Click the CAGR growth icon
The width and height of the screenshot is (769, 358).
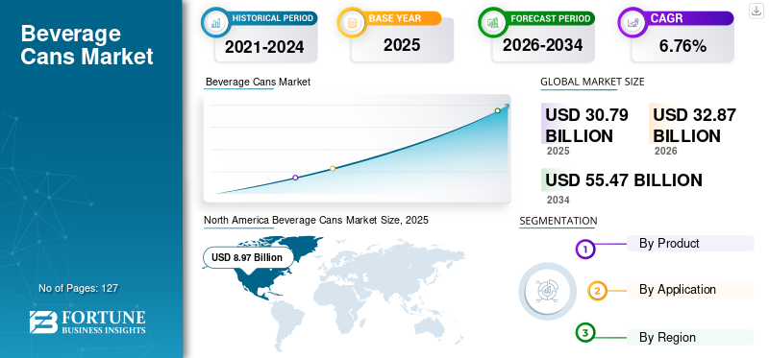point(632,22)
